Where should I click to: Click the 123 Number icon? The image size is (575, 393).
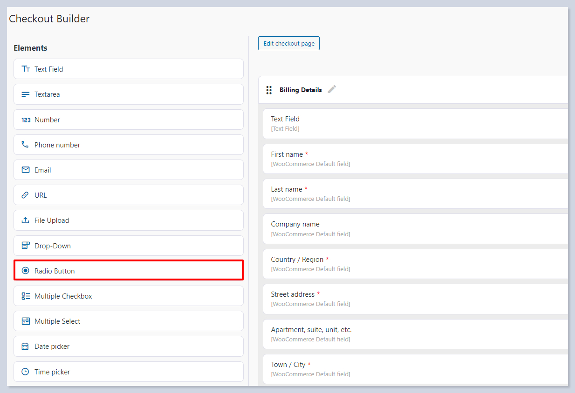pyautogui.click(x=26, y=120)
